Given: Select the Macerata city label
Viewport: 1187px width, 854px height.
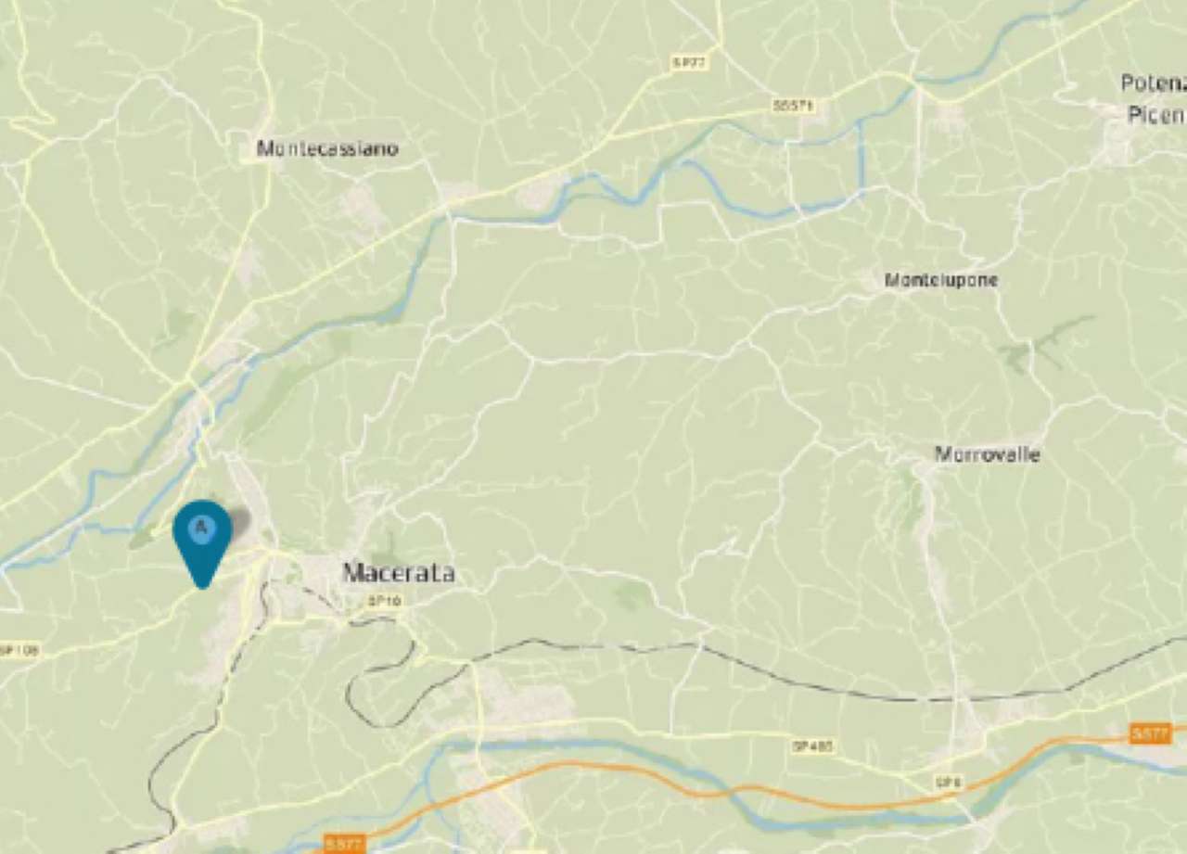Looking at the screenshot, I should click(399, 573).
